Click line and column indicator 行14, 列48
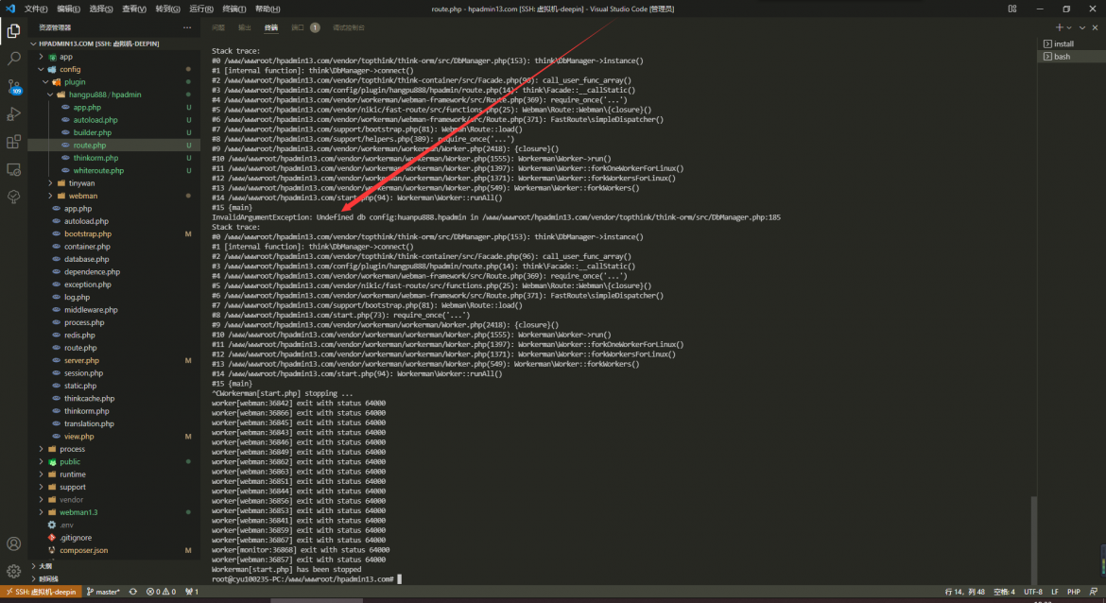 [964, 592]
